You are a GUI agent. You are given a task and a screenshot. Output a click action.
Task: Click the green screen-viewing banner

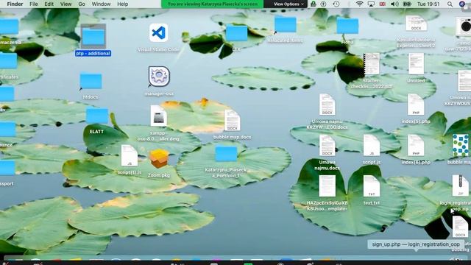point(213,4)
